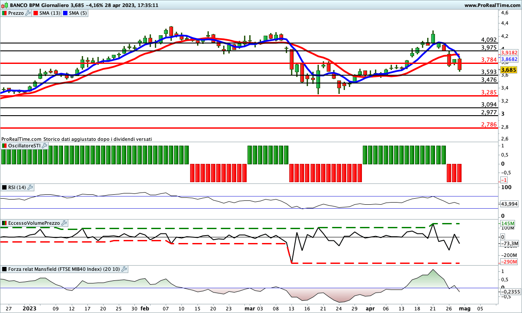Click the OscillatoreSTI color icon

5,146
